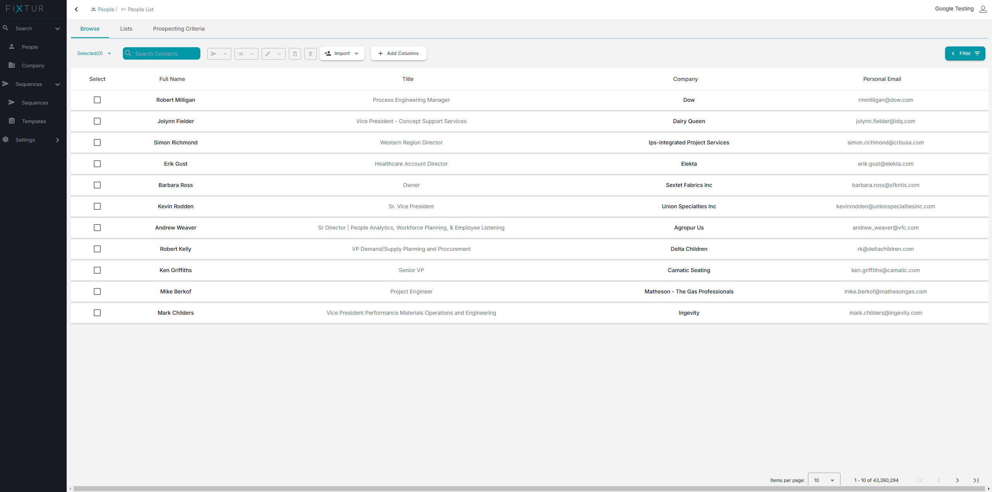Collapse the sidebar Search section chevron

[57, 29]
